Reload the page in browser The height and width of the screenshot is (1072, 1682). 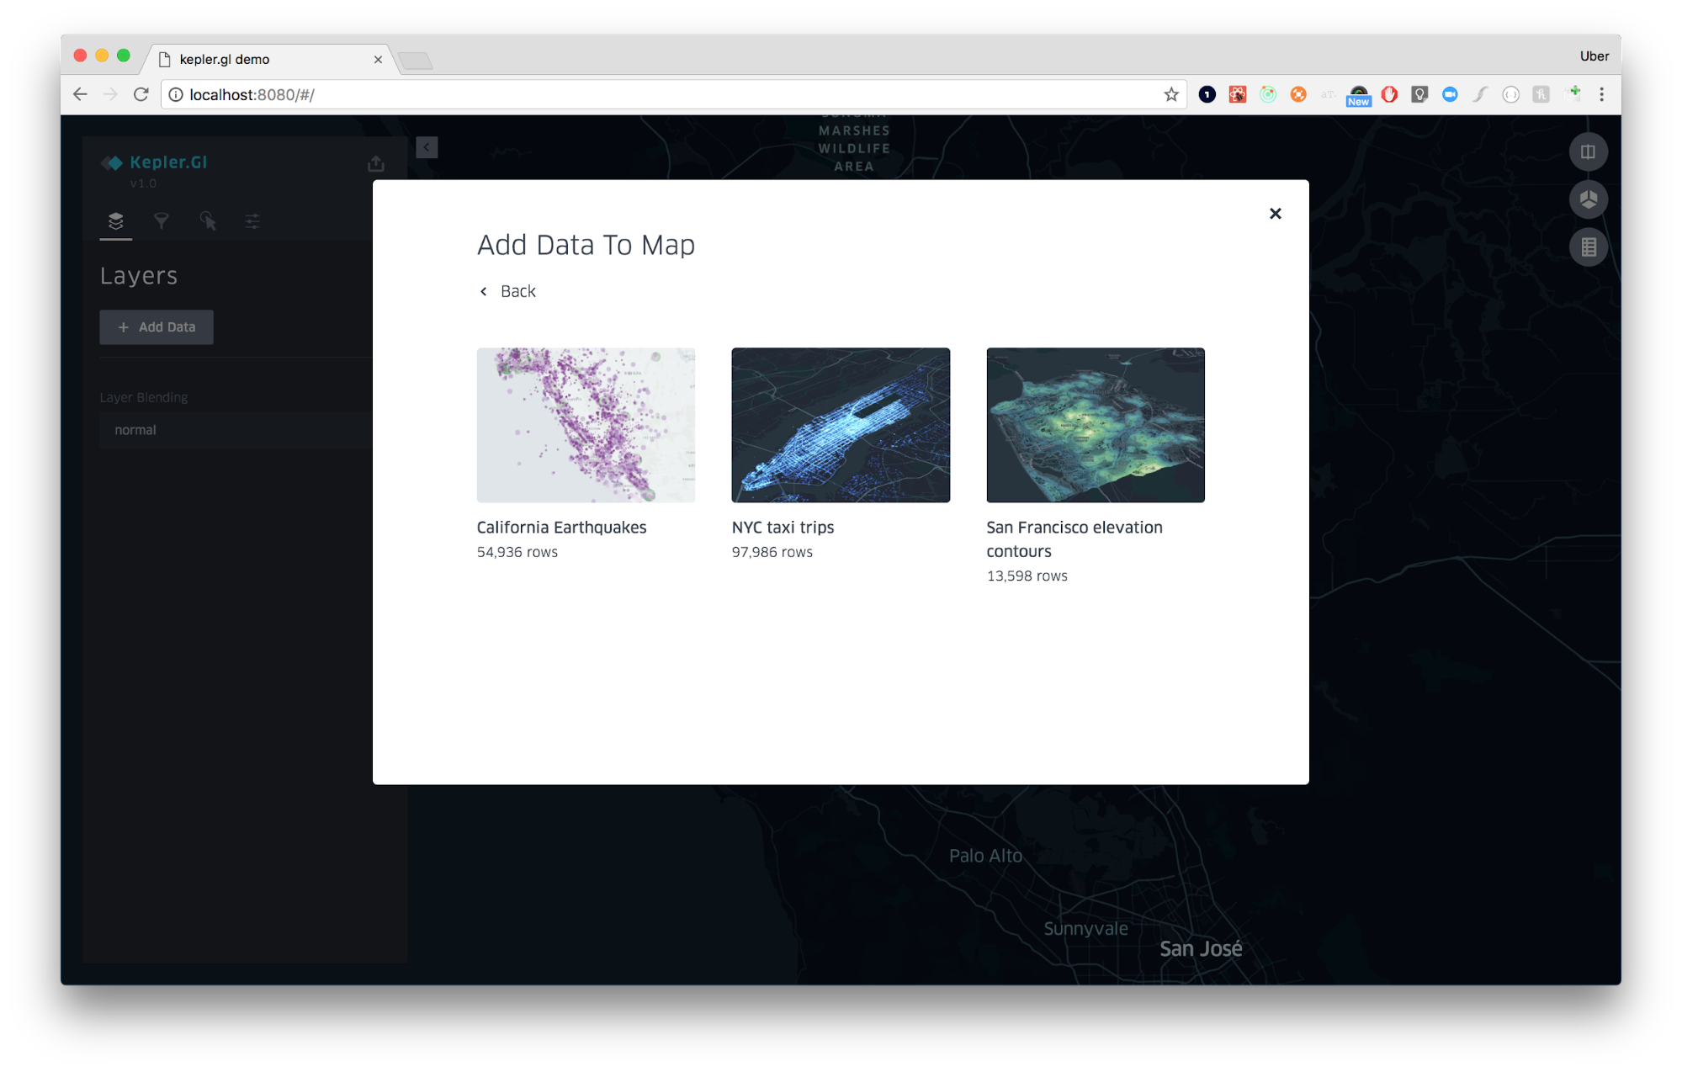point(141,94)
